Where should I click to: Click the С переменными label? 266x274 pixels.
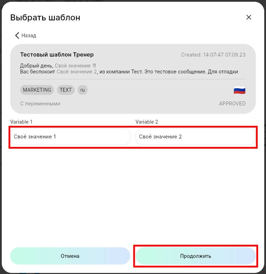coord(40,104)
